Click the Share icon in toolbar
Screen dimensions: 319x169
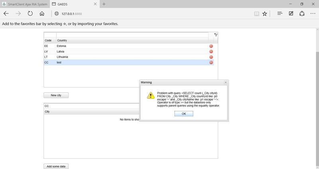pos(302,14)
